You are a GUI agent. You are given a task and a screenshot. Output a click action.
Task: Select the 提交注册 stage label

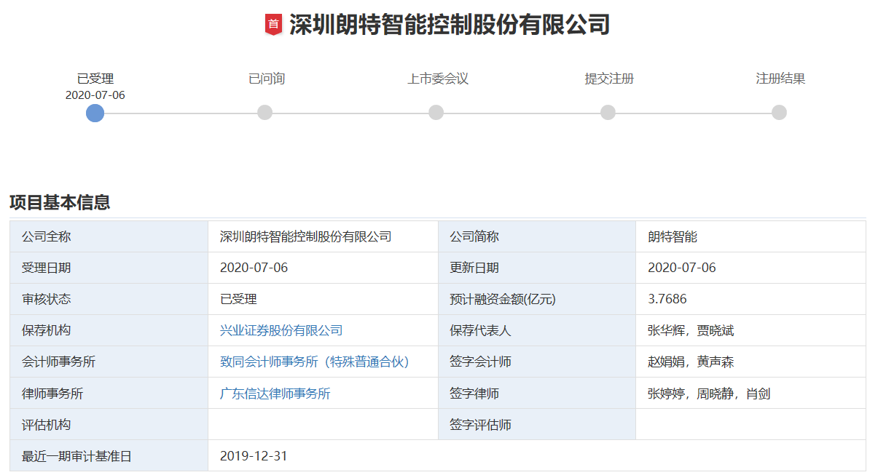click(x=608, y=79)
